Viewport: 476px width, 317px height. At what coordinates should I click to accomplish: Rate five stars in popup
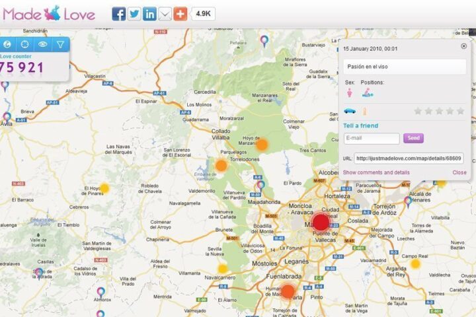click(x=461, y=111)
